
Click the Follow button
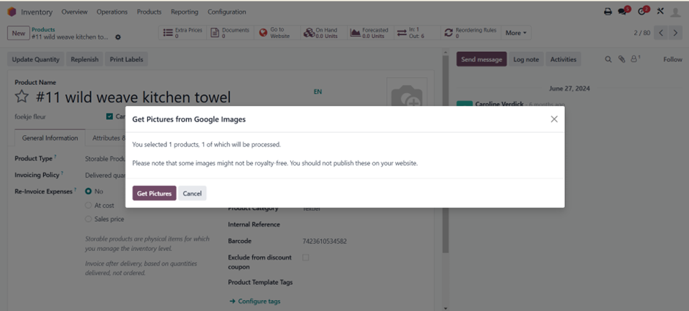(x=672, y=59)
